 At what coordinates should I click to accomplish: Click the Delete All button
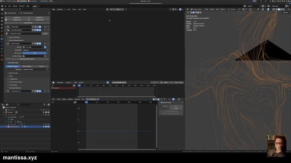tap(40, 18)
